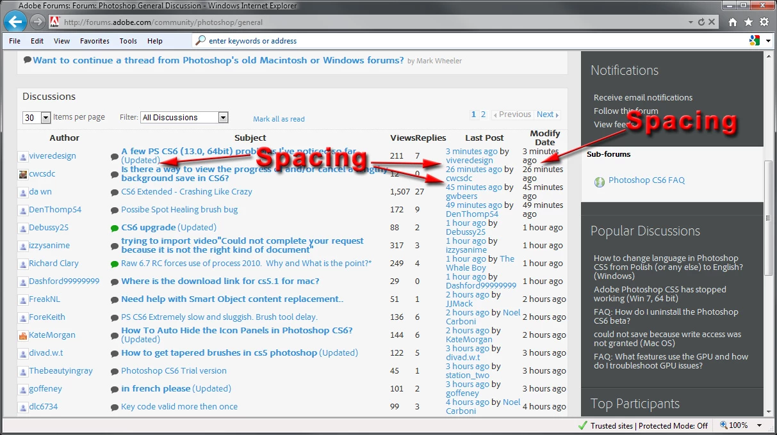The image size is (777, 435).
Task: Open the Tools menu
Action: click(128, 41)
